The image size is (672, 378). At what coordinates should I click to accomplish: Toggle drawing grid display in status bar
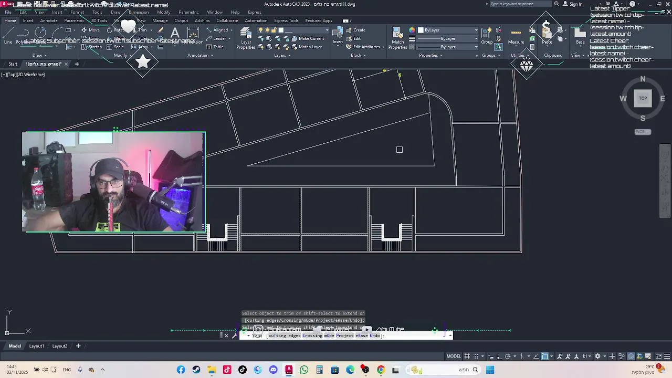(x=467, y=356)
